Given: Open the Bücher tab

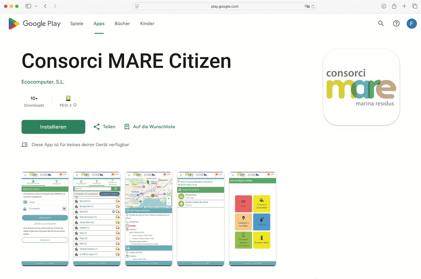Looking at the screenshot, I should [122, 24].
